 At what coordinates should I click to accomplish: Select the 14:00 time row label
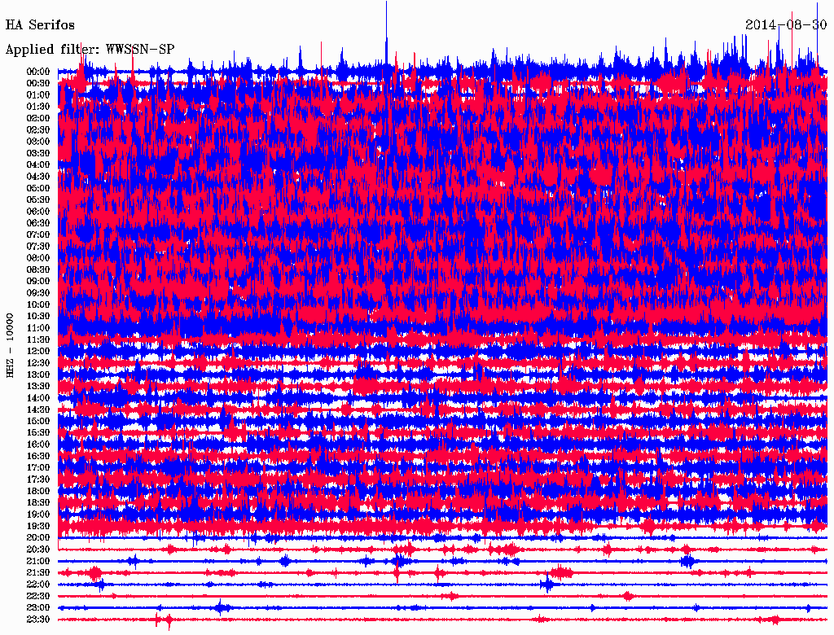[38, 398]
